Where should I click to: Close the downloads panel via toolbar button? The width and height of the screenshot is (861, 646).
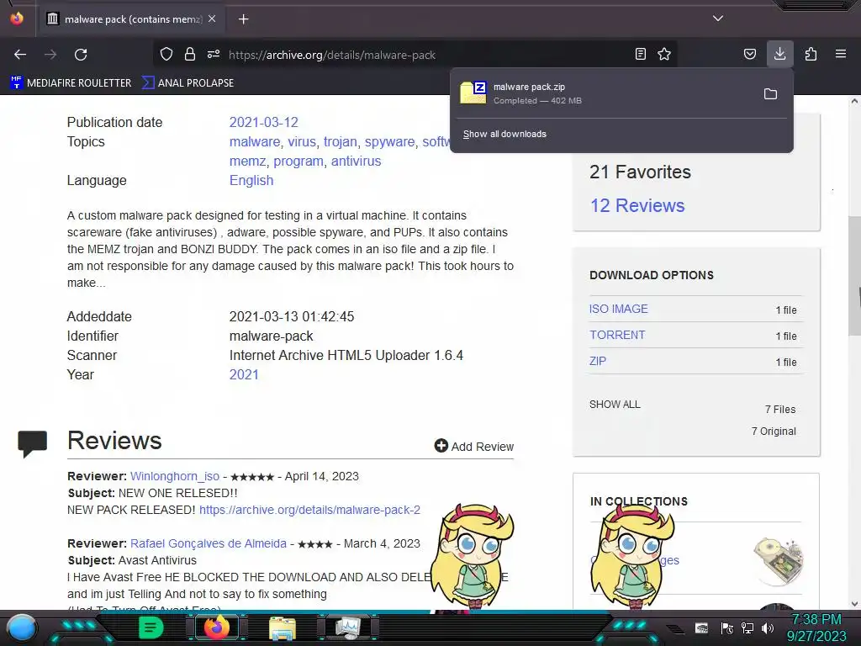coord(779,54)
